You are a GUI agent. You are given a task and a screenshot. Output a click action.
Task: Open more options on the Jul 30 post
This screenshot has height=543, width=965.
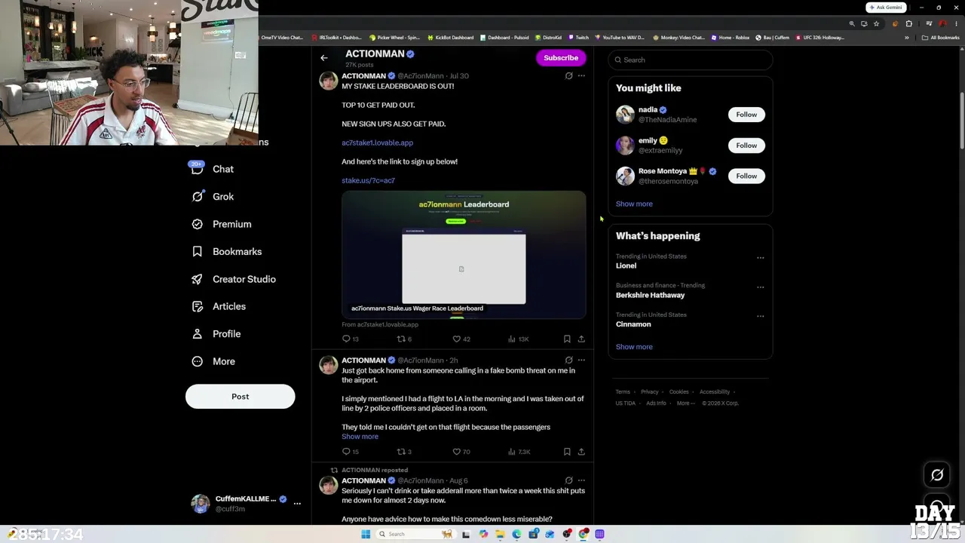click(581, 75)
